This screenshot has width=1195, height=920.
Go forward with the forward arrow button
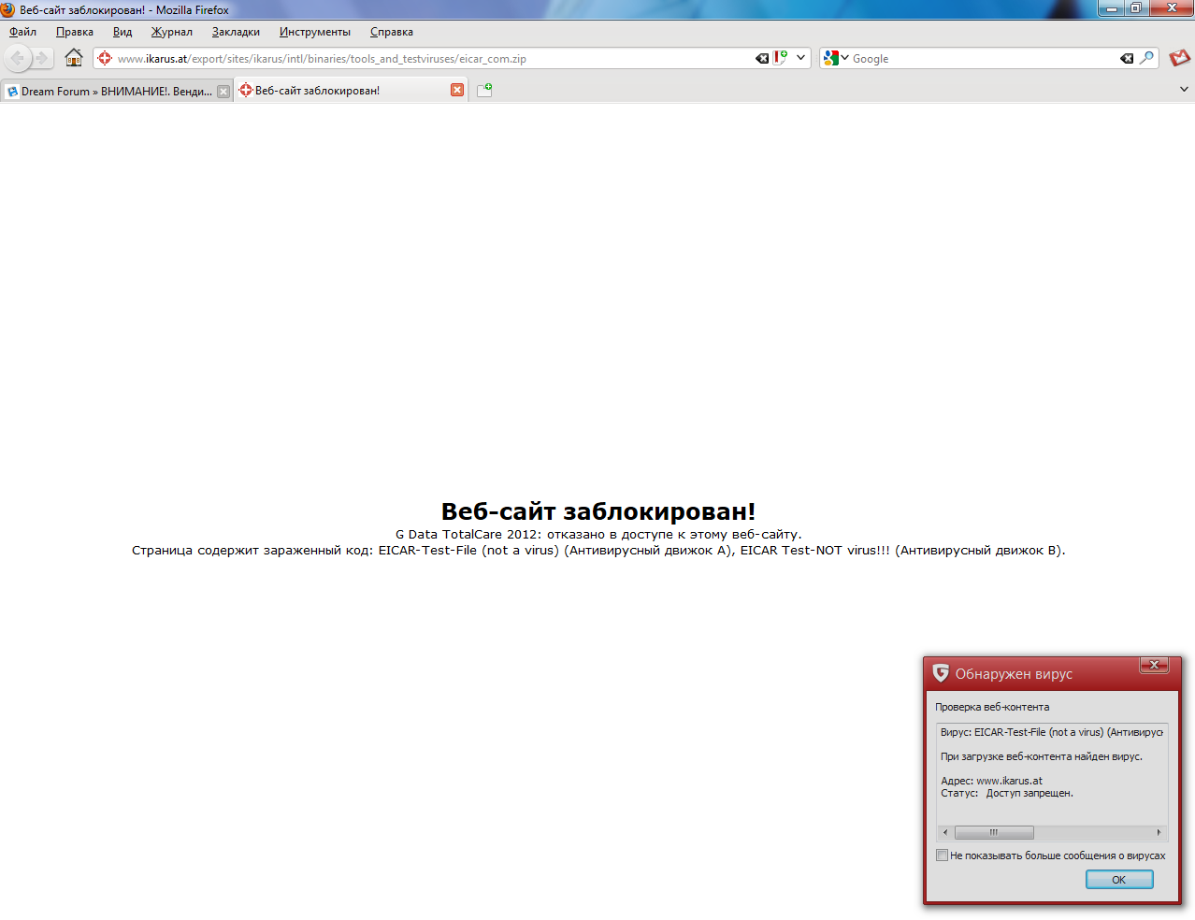point(42,58)
